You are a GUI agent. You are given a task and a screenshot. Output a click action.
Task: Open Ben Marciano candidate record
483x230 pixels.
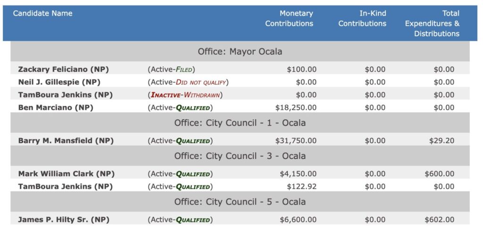(56, 107)
